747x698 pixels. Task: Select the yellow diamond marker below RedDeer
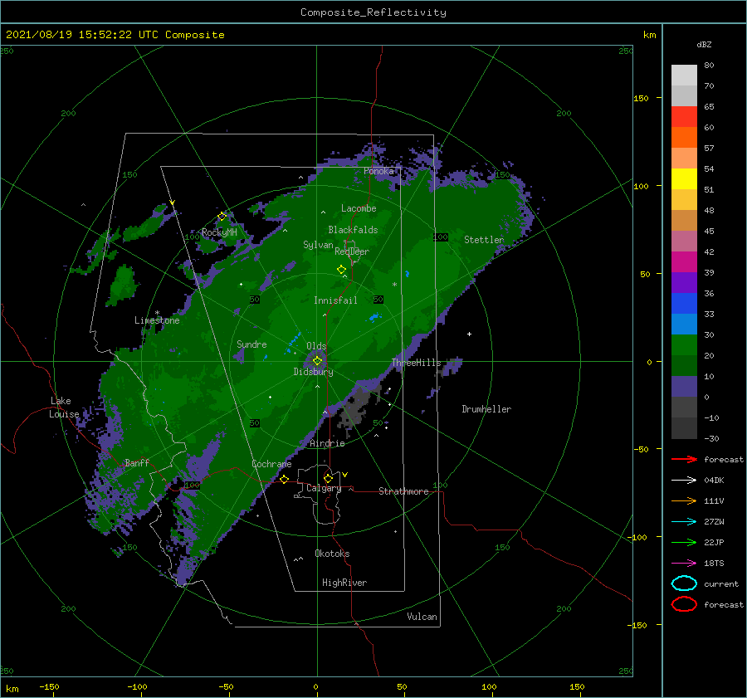(341, 270)
